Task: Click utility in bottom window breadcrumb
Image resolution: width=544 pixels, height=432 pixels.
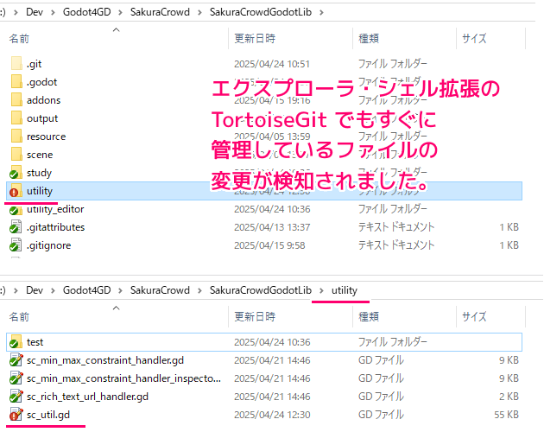Action: coord(345,290)
